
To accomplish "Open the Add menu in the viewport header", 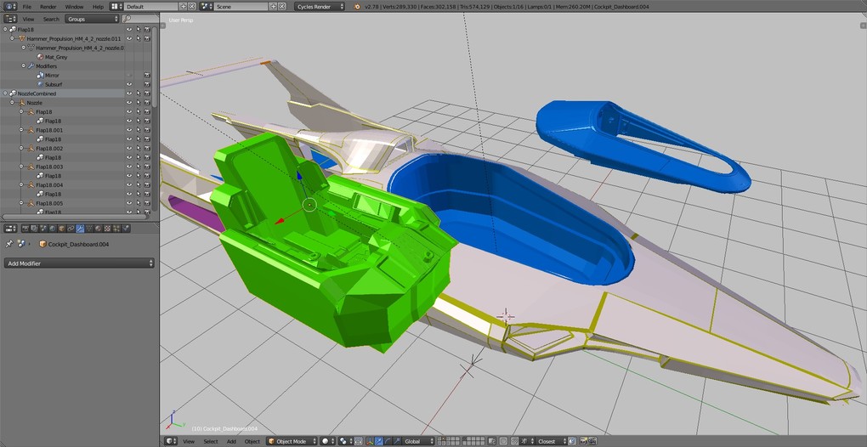I will 231,441.
